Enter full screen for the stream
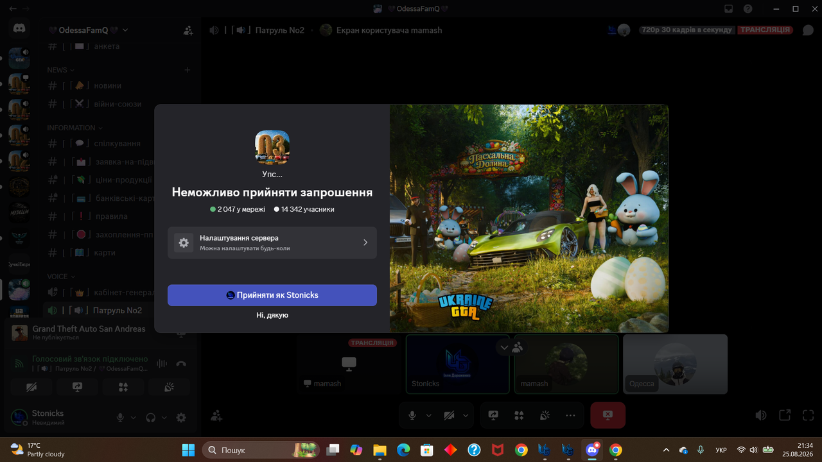This screenshot has height=462, width=822. click(x=809, y=415)
